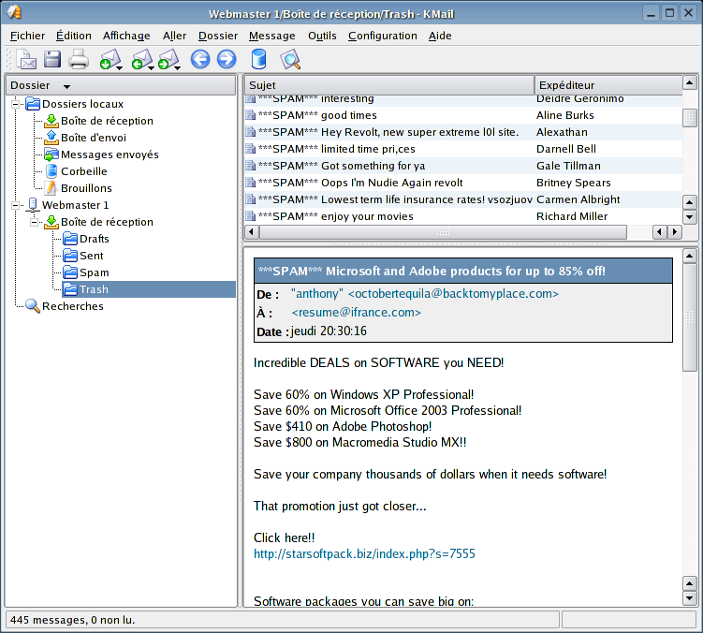The image size is (703, 633).
Task: Collapse the Dossiers locaux tree node
Action: click(x=16, y=104)
